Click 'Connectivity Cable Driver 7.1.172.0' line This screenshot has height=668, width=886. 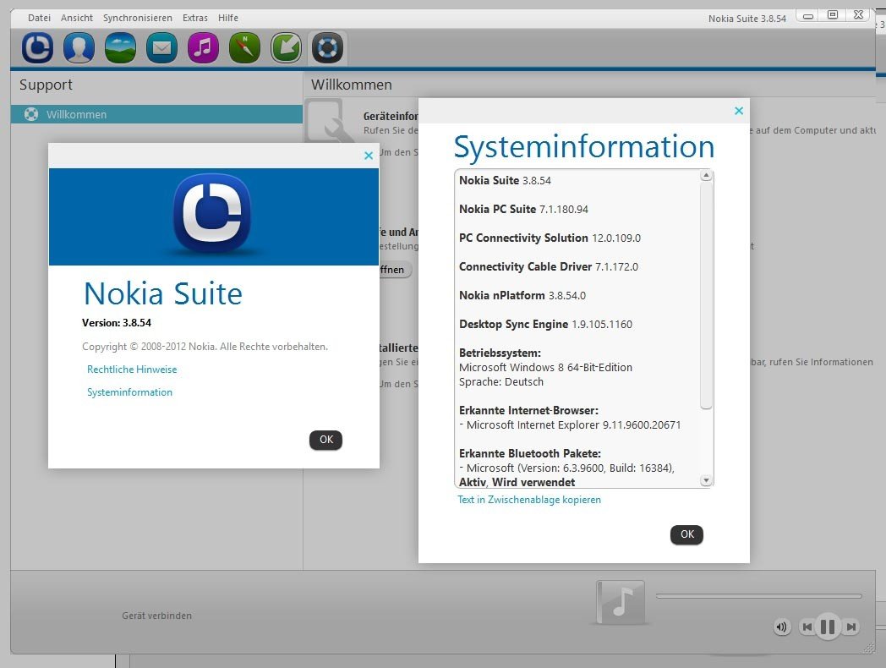pos(549,266)
